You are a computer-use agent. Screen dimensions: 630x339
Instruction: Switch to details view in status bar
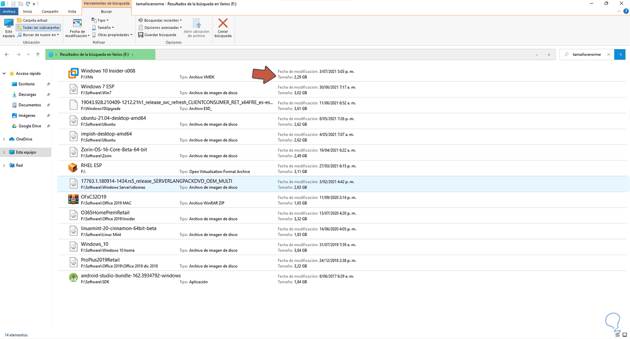(x=617, y=335)
